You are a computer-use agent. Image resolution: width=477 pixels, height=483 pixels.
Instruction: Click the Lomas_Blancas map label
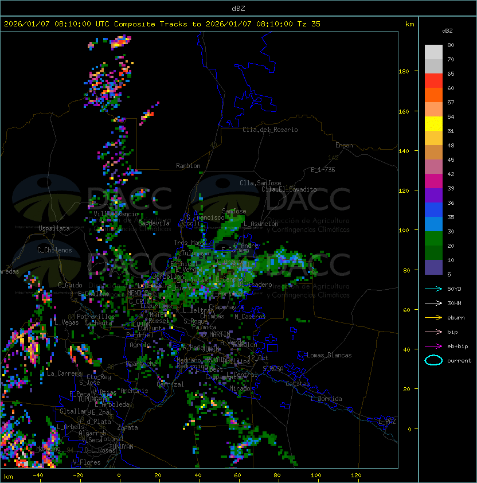click(x=329, y=355)
